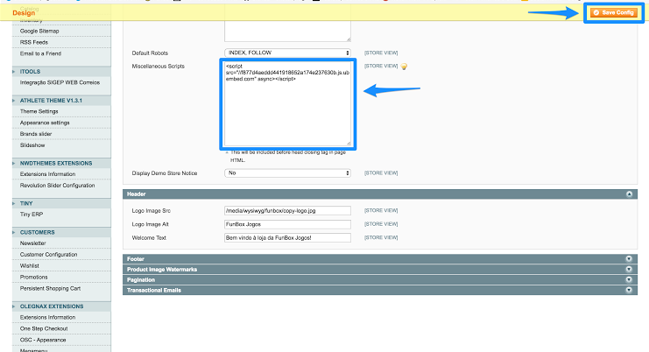Select RSS Feeds in the sidebar

(x=35, y=42)
